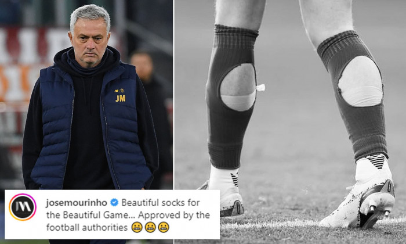The image size is (406, 244).
Task: Click the hole in the right sock
Action: pyautogui.click(x=360, y=81)
